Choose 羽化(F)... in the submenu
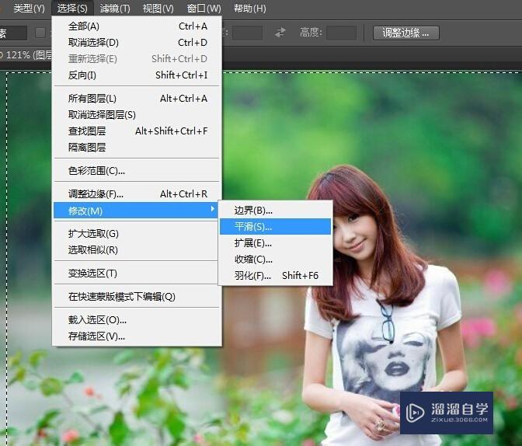The image size is (522, 446). pos(275,276)
